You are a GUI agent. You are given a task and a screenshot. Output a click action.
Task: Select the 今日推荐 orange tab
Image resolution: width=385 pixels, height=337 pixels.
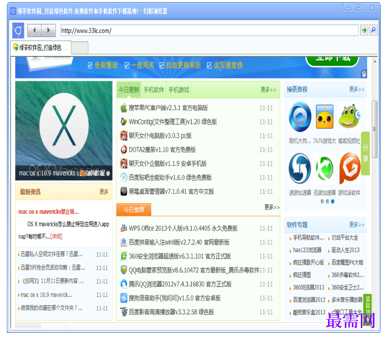[x=134, y=210]
